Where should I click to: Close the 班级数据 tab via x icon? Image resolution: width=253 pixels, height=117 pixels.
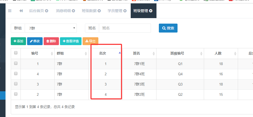(99, 11)
